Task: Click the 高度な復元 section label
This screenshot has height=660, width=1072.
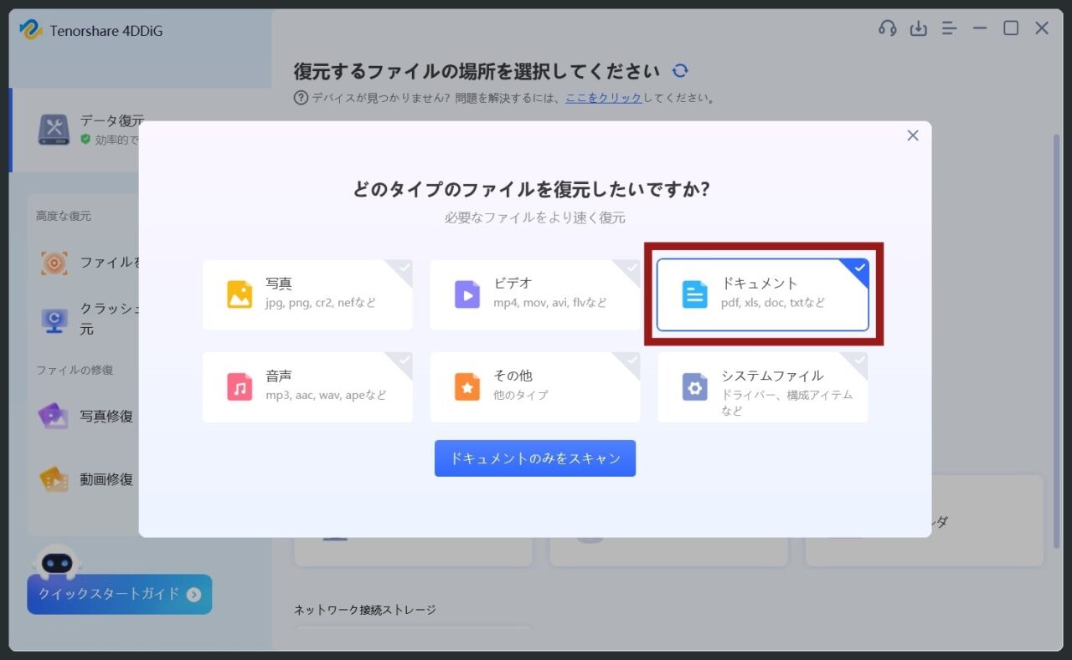Action: pos(64,216)
